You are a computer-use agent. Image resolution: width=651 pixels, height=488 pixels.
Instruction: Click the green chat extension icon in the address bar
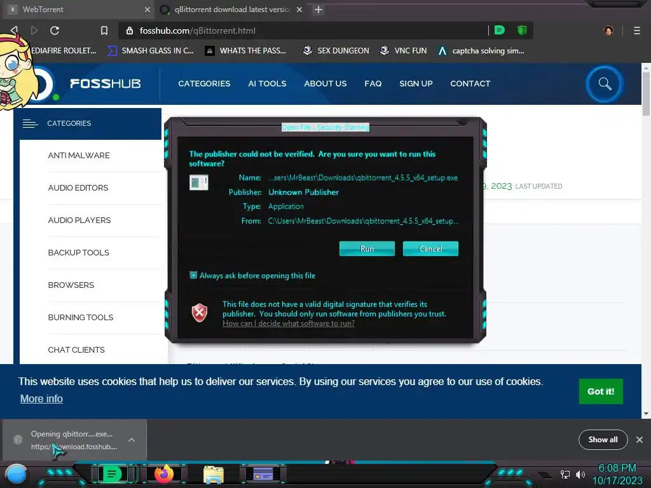500,30
